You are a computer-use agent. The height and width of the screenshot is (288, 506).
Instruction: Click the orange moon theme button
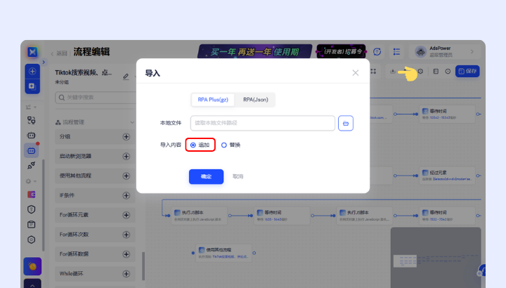click(x=32, y=266)
